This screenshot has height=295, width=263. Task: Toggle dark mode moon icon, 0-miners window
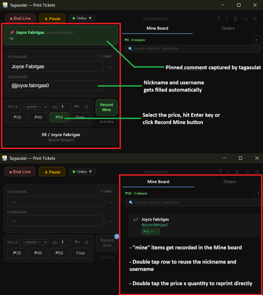click(227, 18)
